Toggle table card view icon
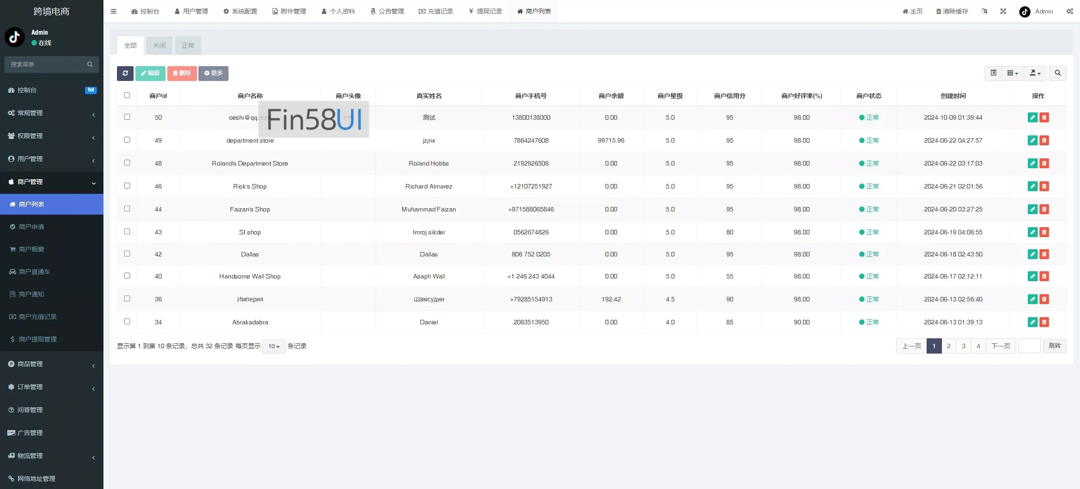 pos(993,73)
